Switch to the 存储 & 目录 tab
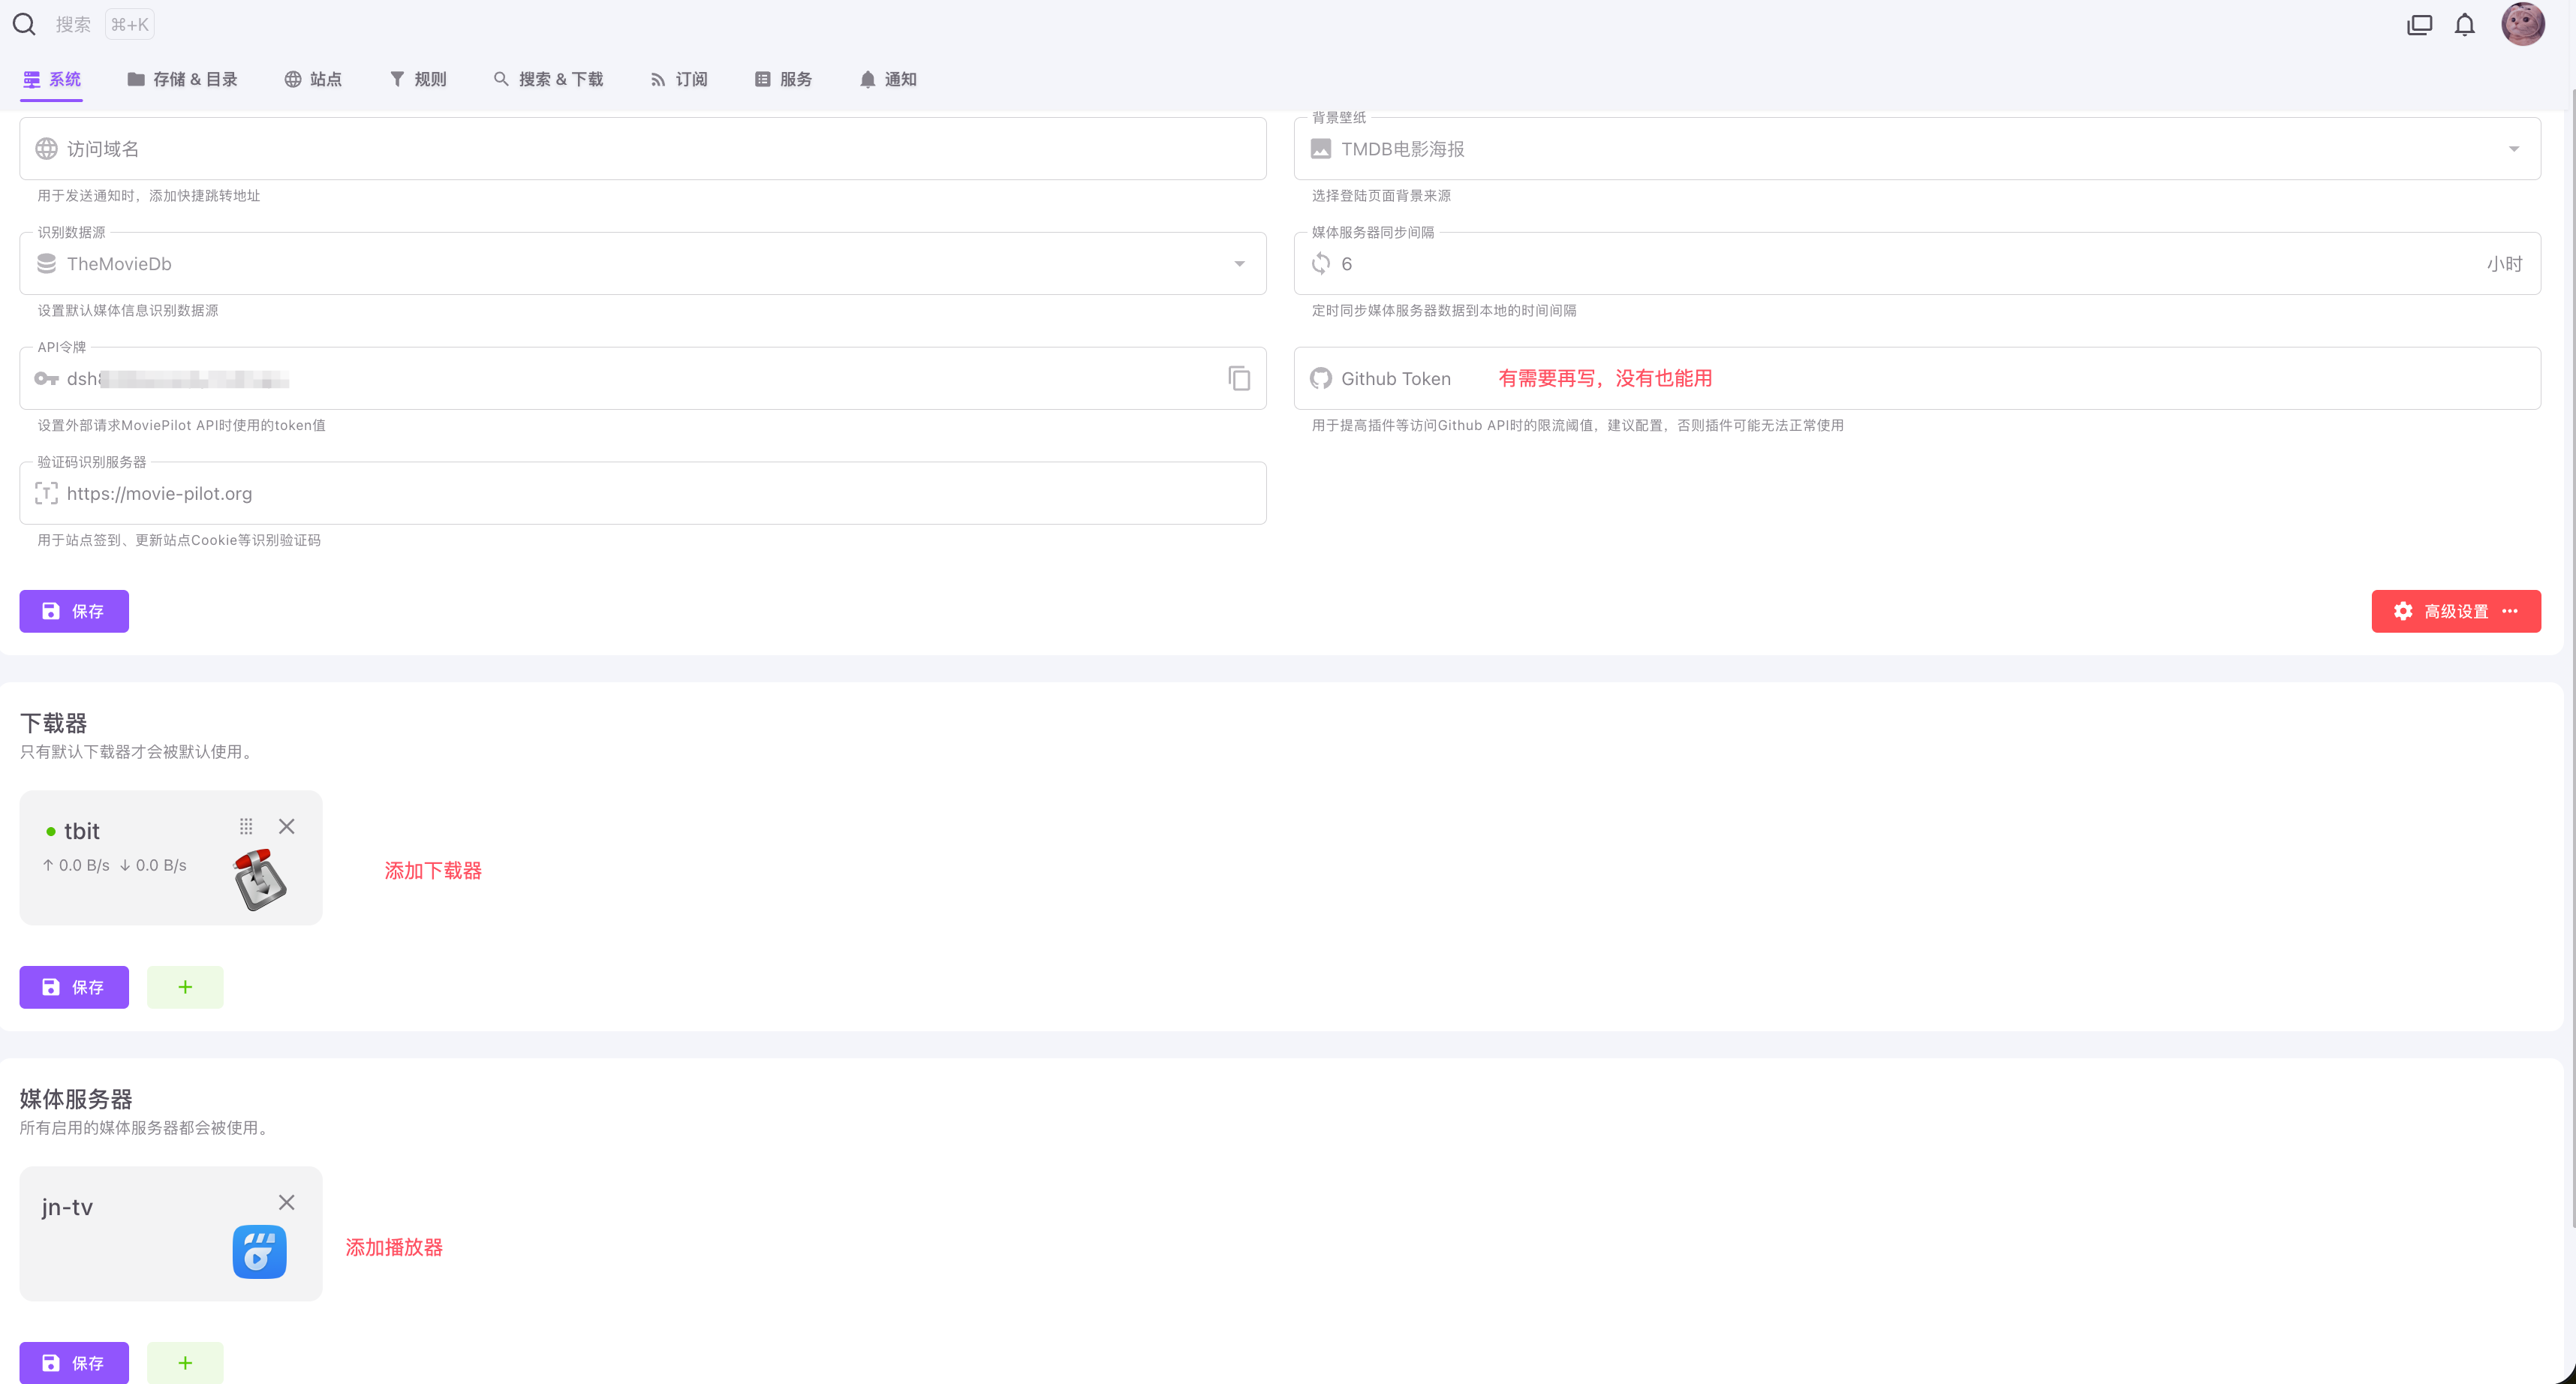The image size is (2576, 1384). point(183,79)
